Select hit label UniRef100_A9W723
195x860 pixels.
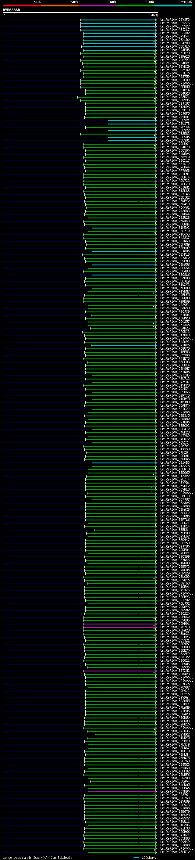tap(175, 181)
